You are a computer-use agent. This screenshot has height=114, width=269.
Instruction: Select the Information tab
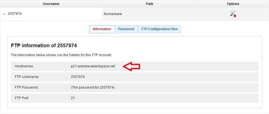102,29
